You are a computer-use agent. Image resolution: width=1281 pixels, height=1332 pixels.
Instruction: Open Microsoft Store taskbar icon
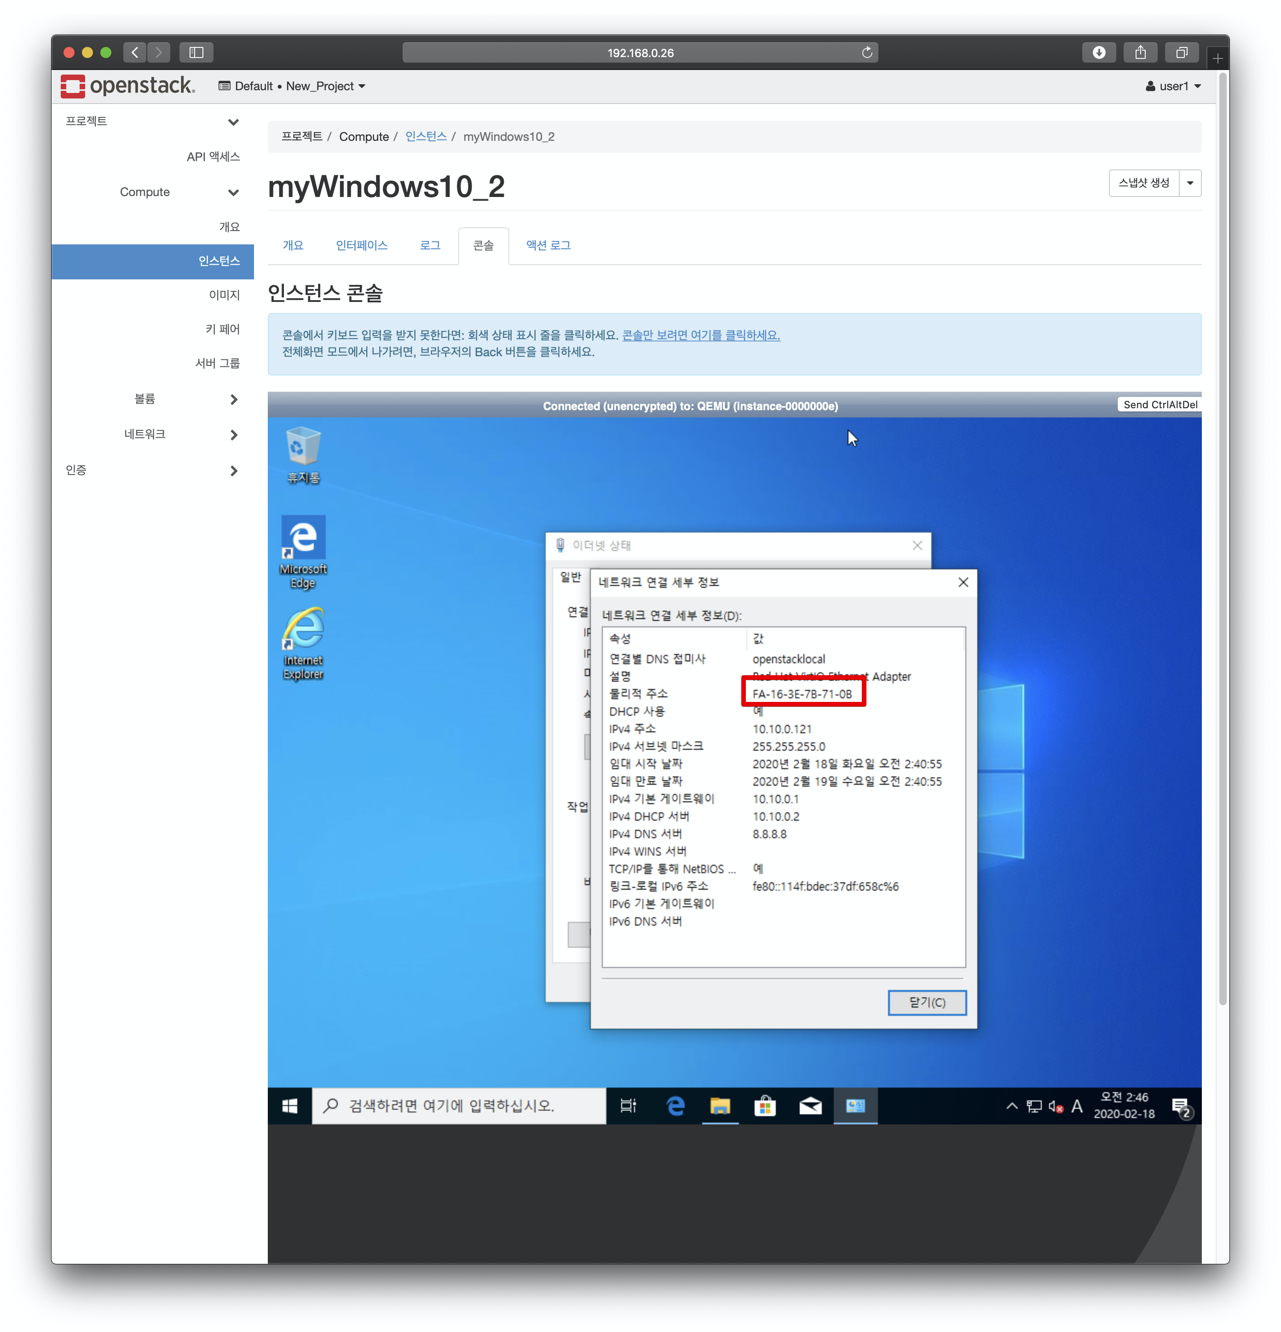pyautogui.click(x=765, y=1106)
